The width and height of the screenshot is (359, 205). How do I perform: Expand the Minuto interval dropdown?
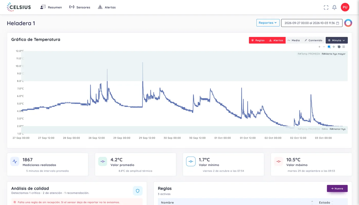click(337, 40)
